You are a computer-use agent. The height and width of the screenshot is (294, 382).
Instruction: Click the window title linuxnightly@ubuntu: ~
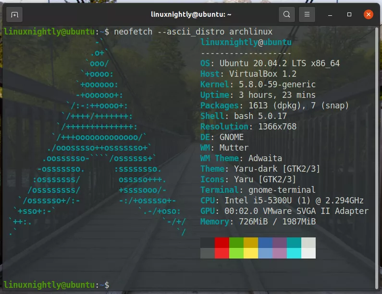[191, 14]
